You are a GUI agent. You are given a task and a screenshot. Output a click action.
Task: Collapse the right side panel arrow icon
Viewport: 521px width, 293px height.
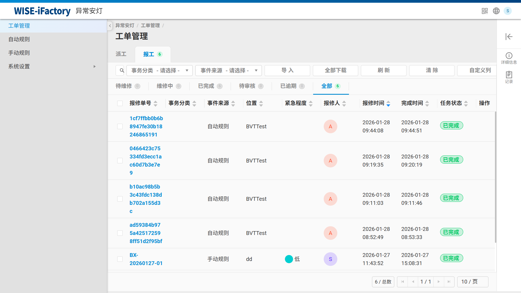tap(509, 37)
